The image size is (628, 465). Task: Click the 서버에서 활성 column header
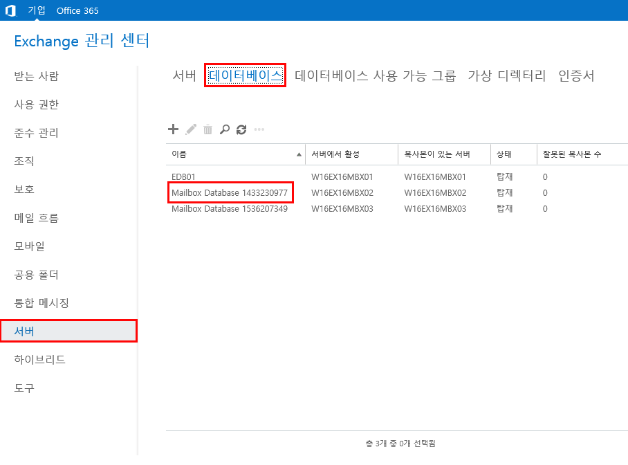tap(351, 154)
